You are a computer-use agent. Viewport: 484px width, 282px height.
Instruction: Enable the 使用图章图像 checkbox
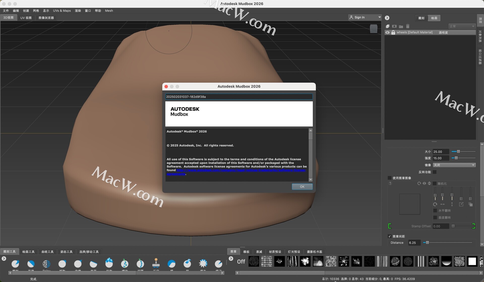(x=390, y=178)
